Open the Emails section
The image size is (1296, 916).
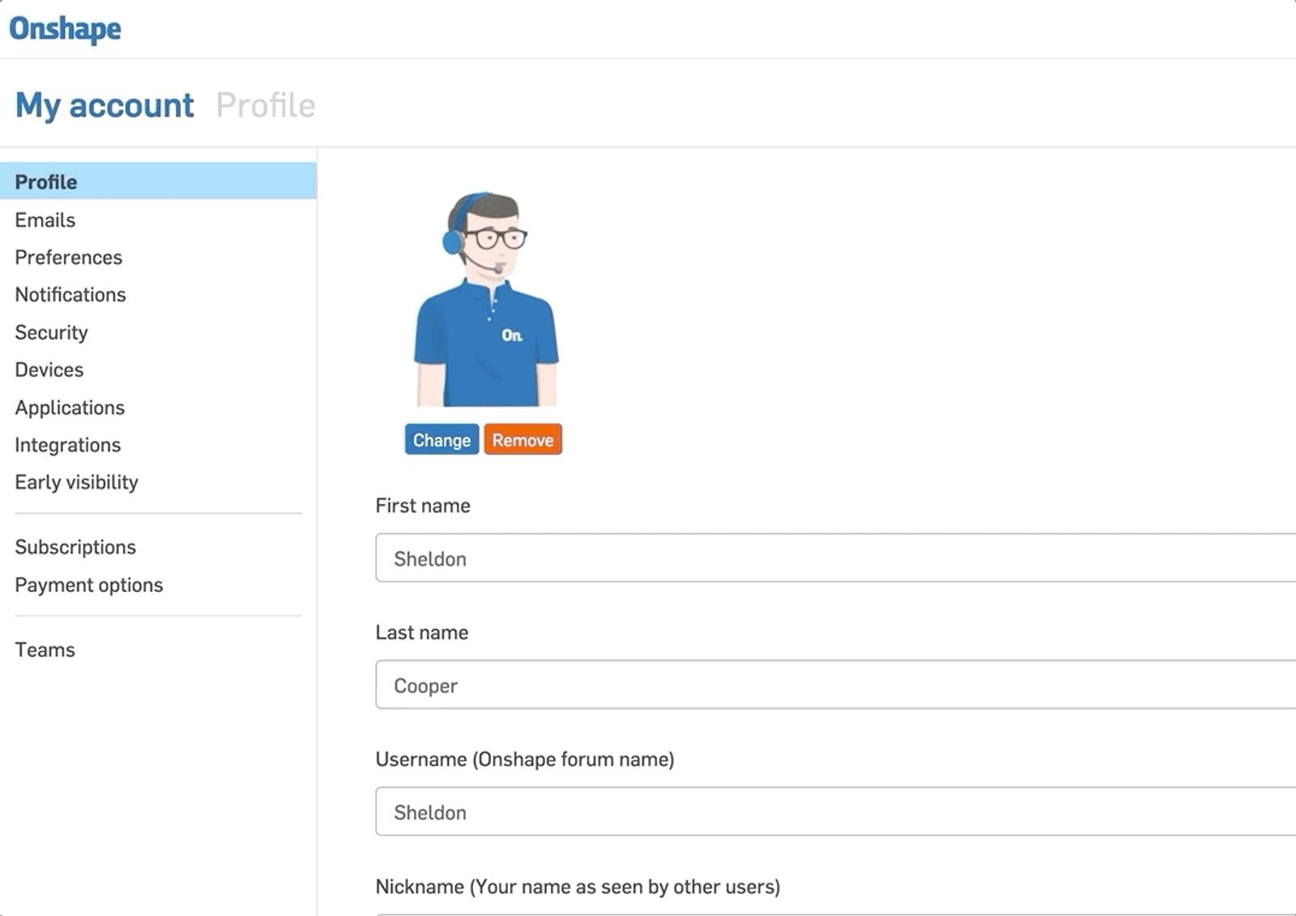45,219
